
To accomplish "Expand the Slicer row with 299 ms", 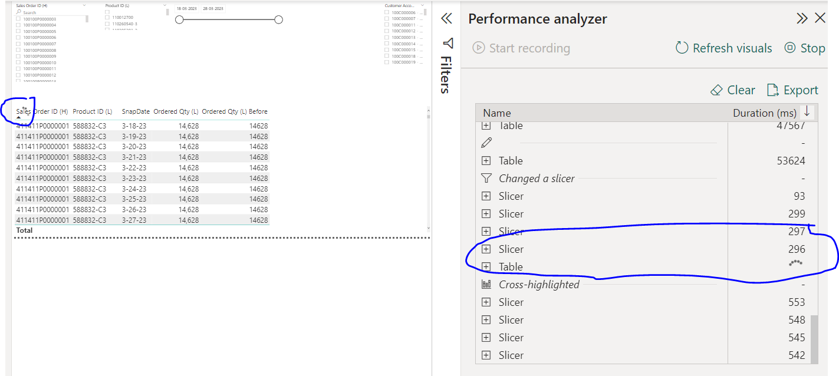I will point(486,214).
